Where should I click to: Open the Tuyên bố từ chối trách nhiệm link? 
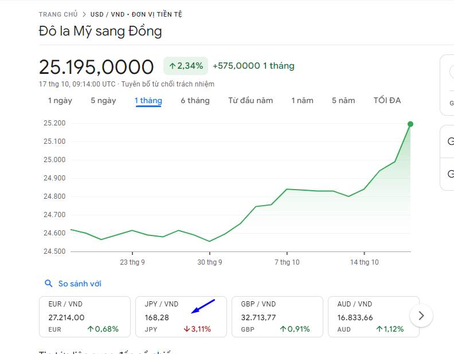point(168,84)
